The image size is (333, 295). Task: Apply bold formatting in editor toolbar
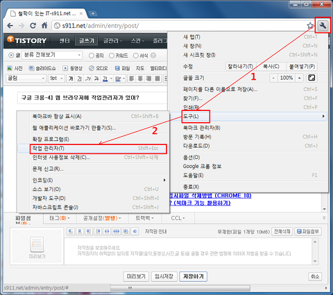pos(71,78)
